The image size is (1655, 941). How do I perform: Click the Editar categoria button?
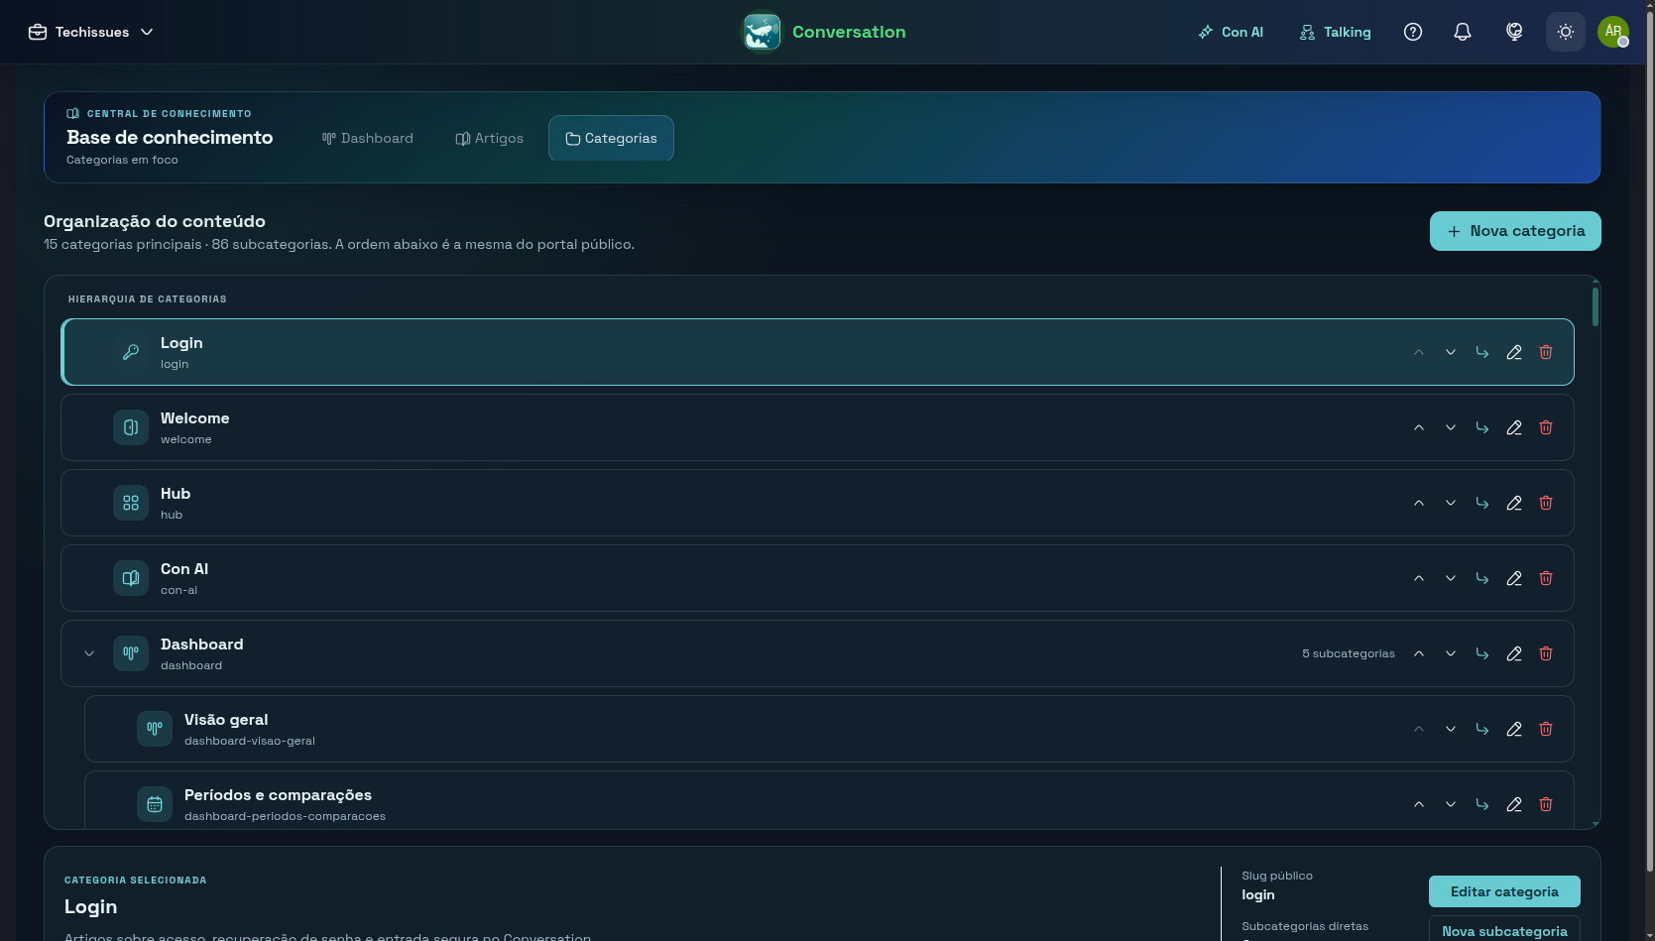pyautogui.click(x=1504, y=891)
